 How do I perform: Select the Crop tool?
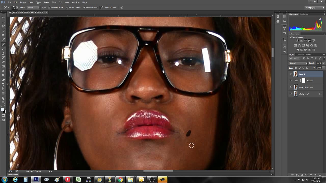point(3,35)
